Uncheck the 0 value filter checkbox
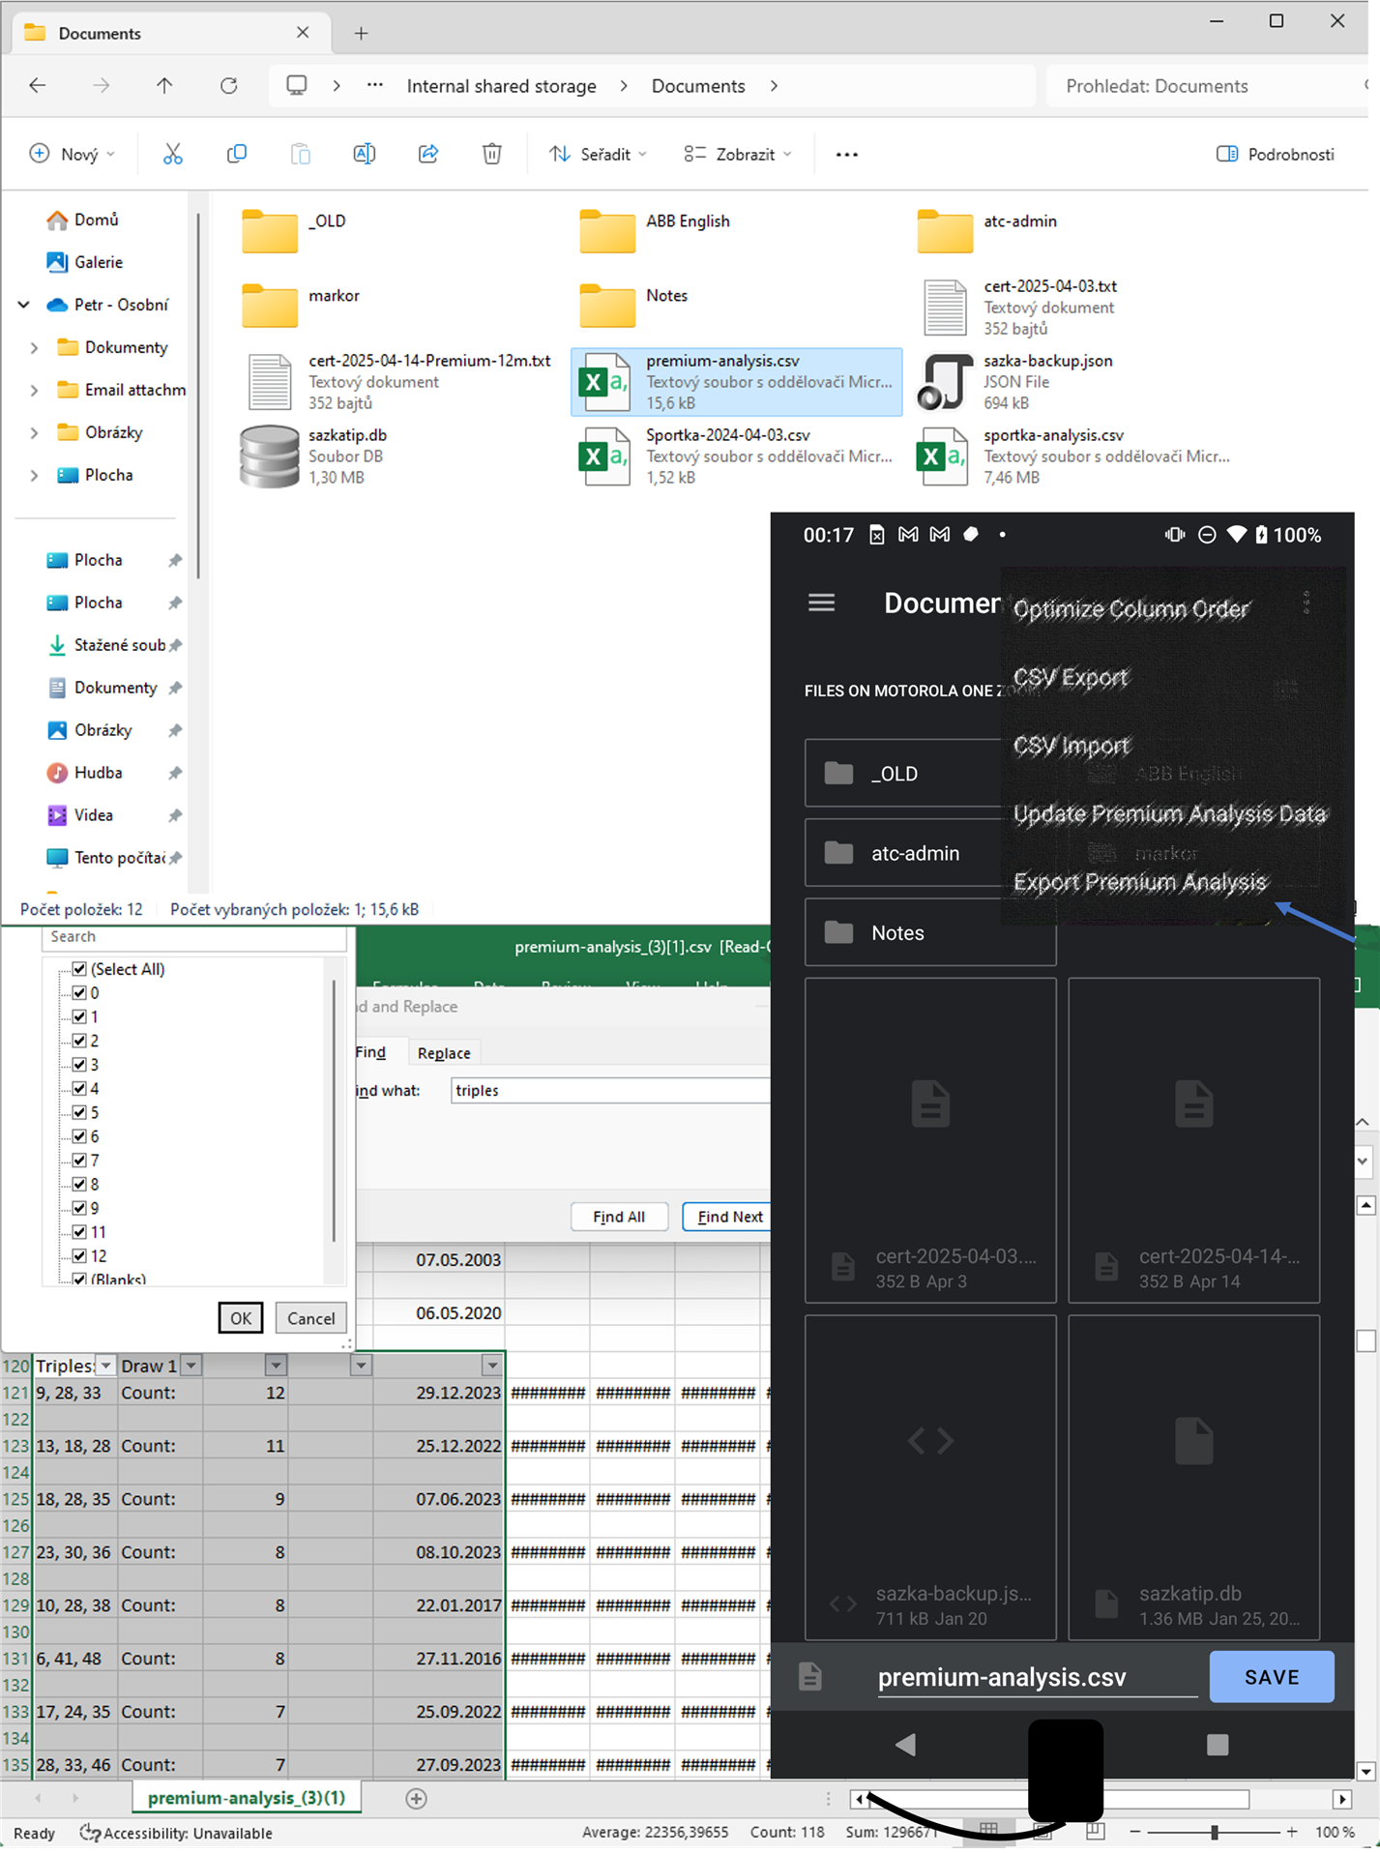 tap(79, 993)
